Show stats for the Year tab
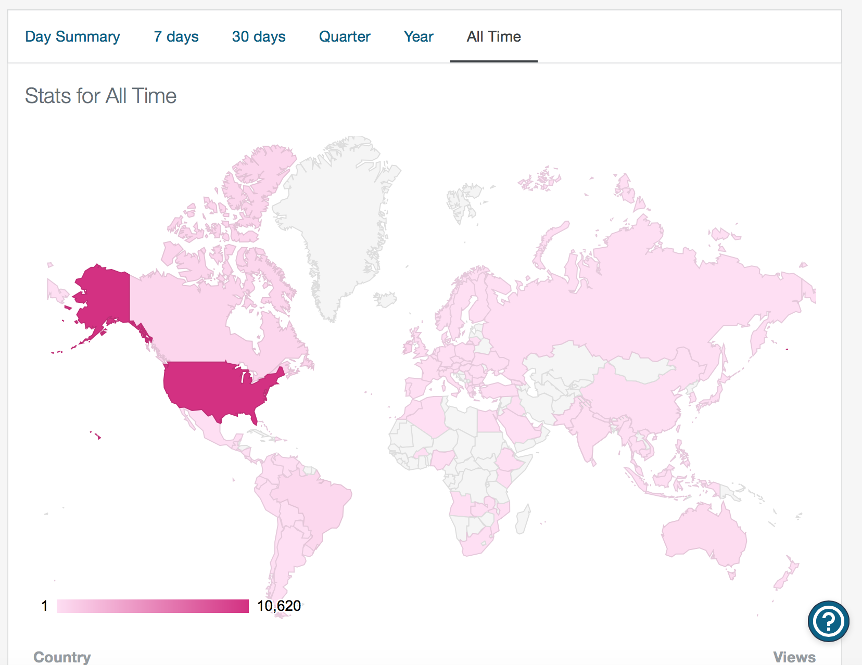The height and width of the screenshot is (665, 862). (419, 36)
